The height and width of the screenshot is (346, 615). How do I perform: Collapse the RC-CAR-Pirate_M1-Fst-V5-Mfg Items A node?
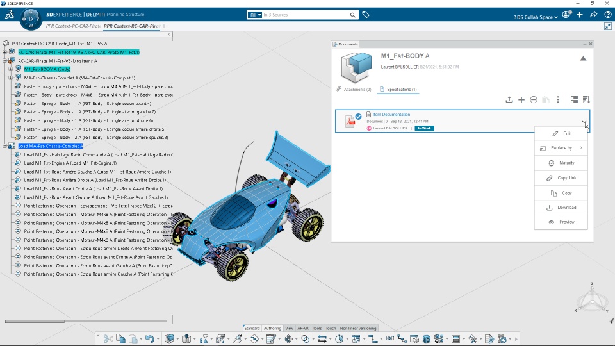[4, 61]
